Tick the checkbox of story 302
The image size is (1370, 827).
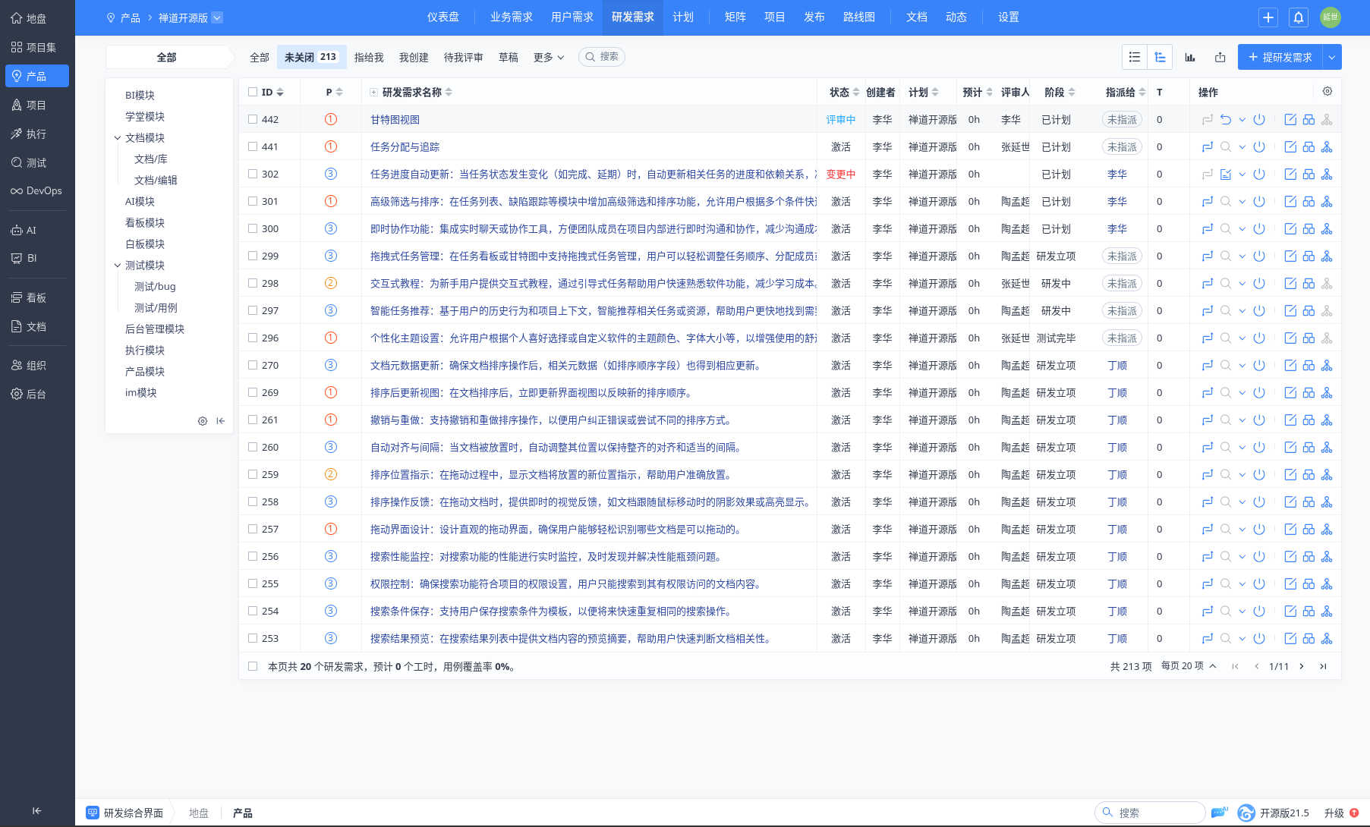click(253, 174)
